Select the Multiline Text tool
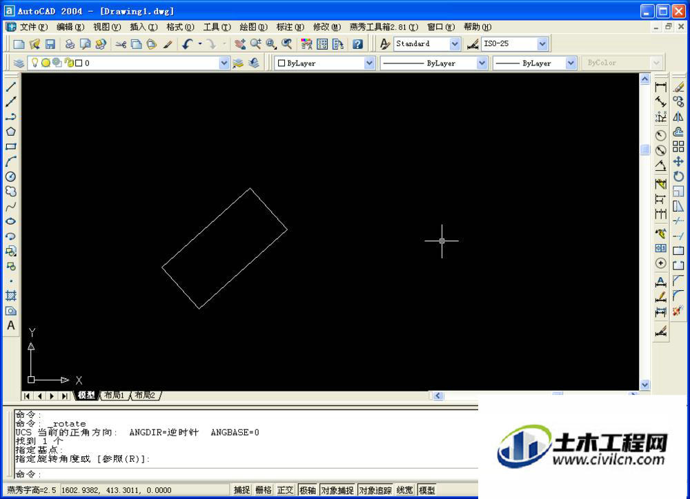 [11, 325]
